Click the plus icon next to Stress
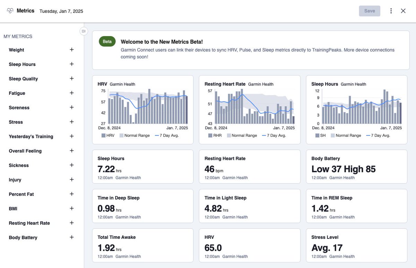Viewport: 416px width, 268px height. 71,122
